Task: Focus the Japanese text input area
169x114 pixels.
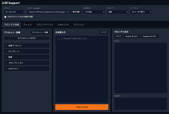Action: (x=82, y=69)
